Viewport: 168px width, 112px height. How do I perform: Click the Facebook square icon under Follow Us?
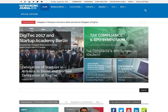point(114,110)
